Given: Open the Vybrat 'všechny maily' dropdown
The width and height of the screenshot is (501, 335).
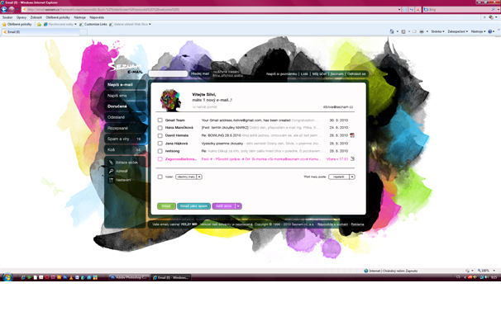Looking at the screenshot, I should (188, 177).
